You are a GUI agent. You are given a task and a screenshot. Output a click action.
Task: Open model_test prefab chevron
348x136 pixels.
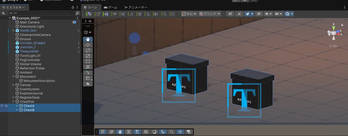point(79,31)
